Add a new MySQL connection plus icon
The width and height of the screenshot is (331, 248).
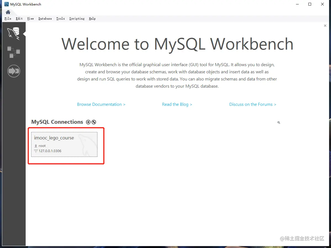88,122
